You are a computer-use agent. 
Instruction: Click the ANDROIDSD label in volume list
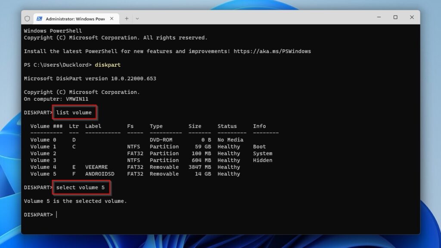point(101,174)
